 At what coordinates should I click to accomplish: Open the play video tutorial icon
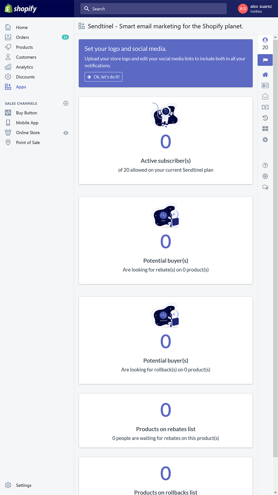pos(265,176)
